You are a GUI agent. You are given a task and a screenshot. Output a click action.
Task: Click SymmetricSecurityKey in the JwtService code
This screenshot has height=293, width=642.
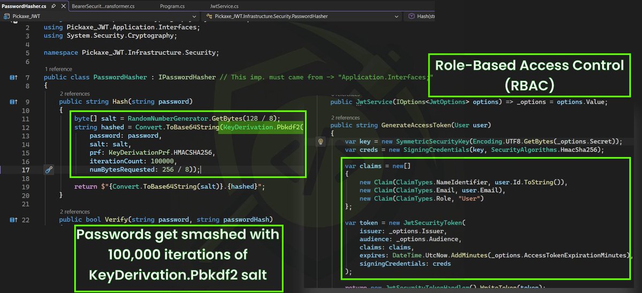431,141
